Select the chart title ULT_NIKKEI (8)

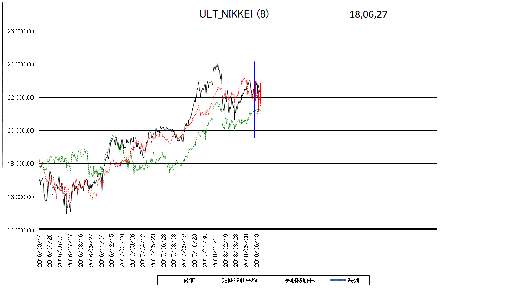click(x=234, y=14)
